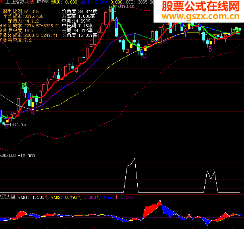Click the 90集中度:18.7 line
Screen dimensions: 244x229
click(x=17, y=31)
